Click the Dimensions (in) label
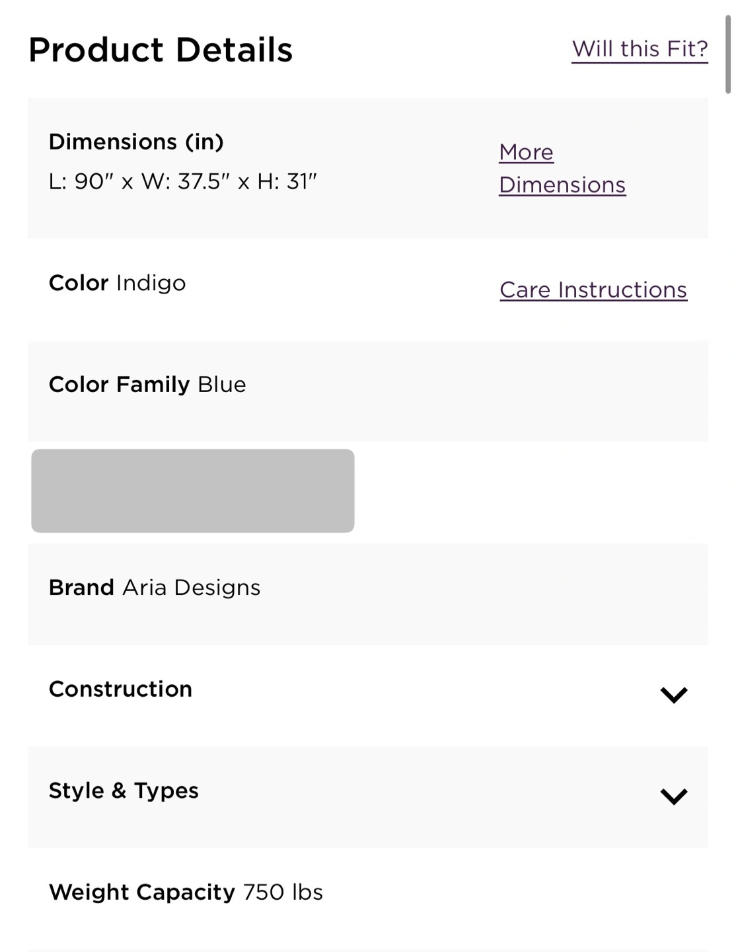Viewport: 736px width, 952px height. [136, 141]
